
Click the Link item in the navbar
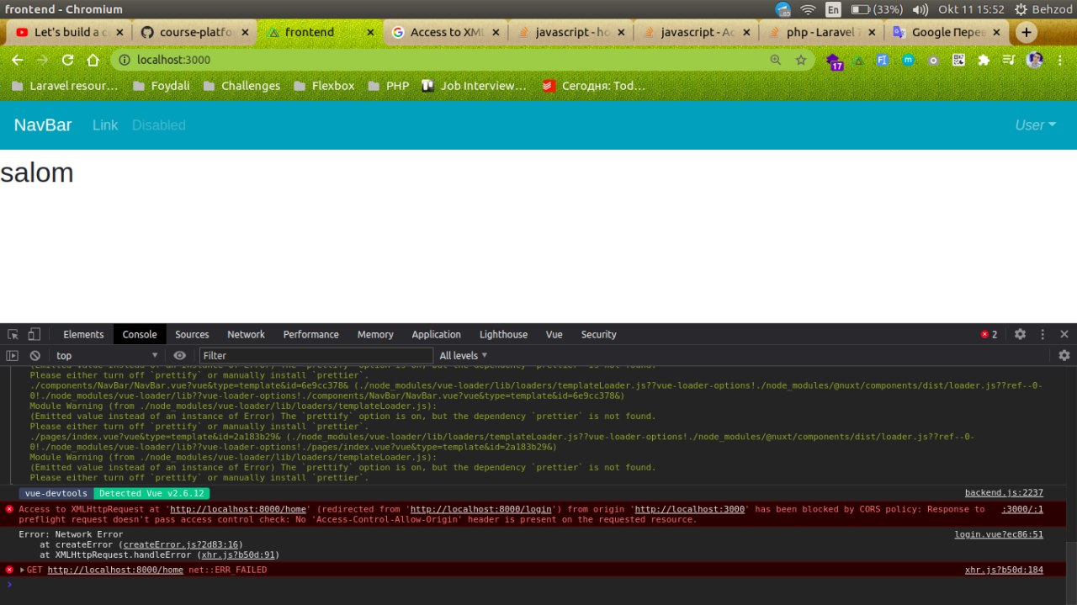105,125
